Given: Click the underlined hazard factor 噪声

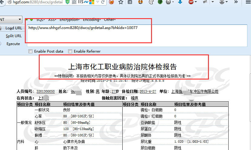Looking at the screenshot, I should [134, 98].
